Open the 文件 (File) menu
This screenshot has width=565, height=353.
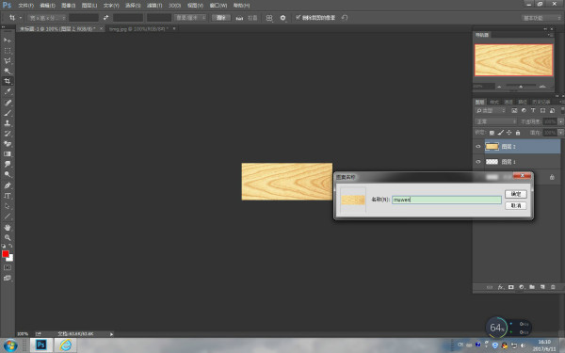pyautogui.click(x=25, y=6)
